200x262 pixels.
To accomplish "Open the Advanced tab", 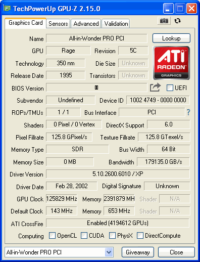I will [x=86, y=24].
